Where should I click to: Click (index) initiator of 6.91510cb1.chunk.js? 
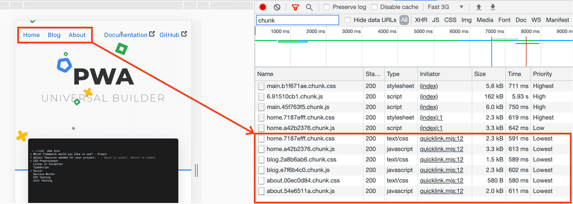coord(429,96)
